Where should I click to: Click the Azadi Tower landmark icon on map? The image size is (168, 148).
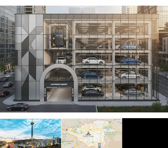click(x=88, y=133)
